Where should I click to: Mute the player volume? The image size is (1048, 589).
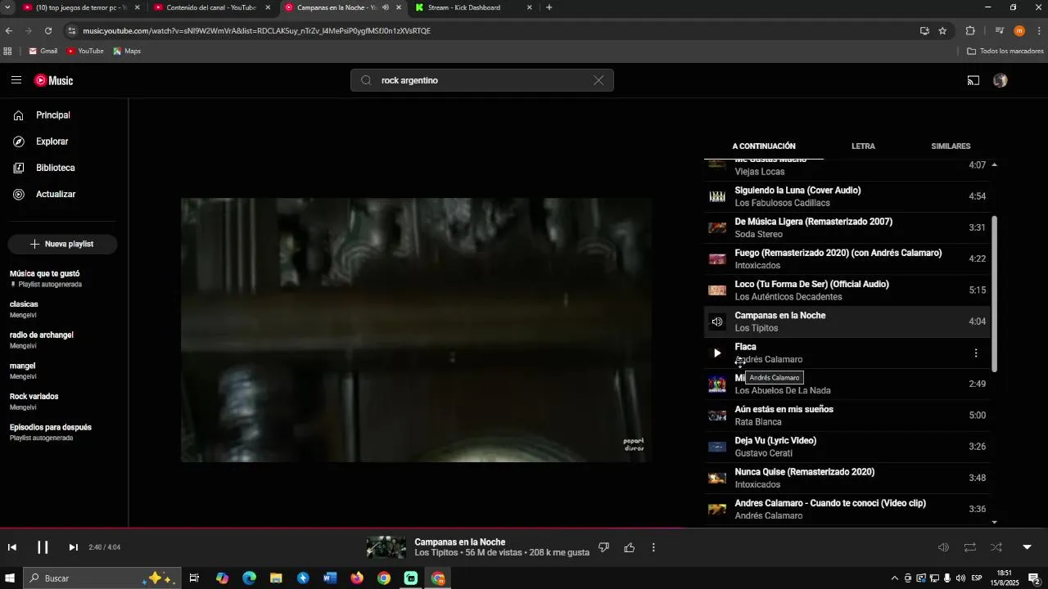coord(943,547)
